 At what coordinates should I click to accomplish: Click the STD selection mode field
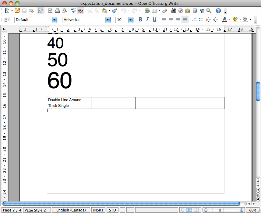(112, 210)
